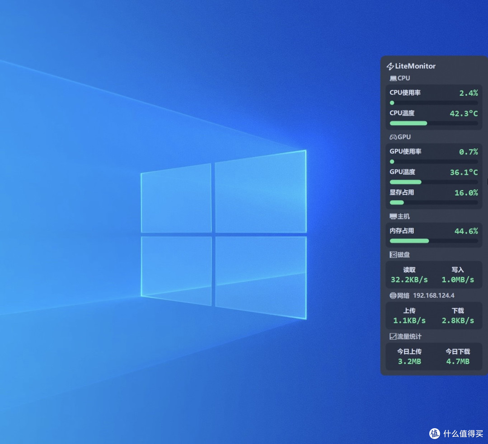
Task: Click the CPU温度 progress bar
Action: (434, 123)
